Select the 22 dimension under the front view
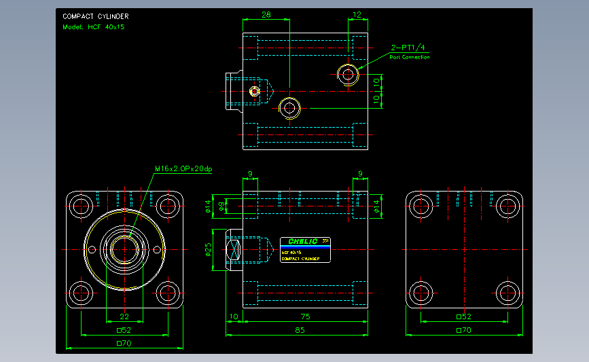589x362 pixels. pos(124,316)
